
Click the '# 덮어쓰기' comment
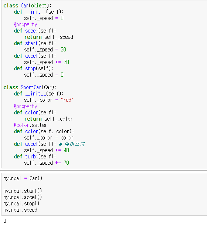point(72,144)
